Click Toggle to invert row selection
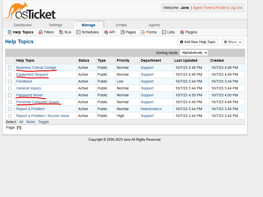Image resolution: width=263 pixels, height=197 pixels. click(43, 122)
